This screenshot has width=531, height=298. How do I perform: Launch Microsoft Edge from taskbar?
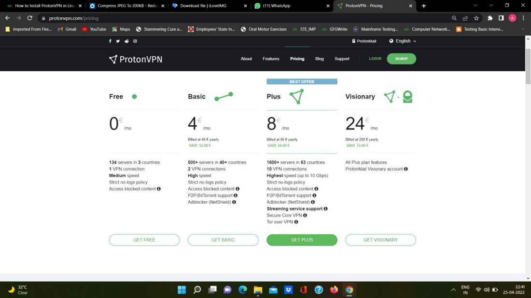click(x=243, y=289)
